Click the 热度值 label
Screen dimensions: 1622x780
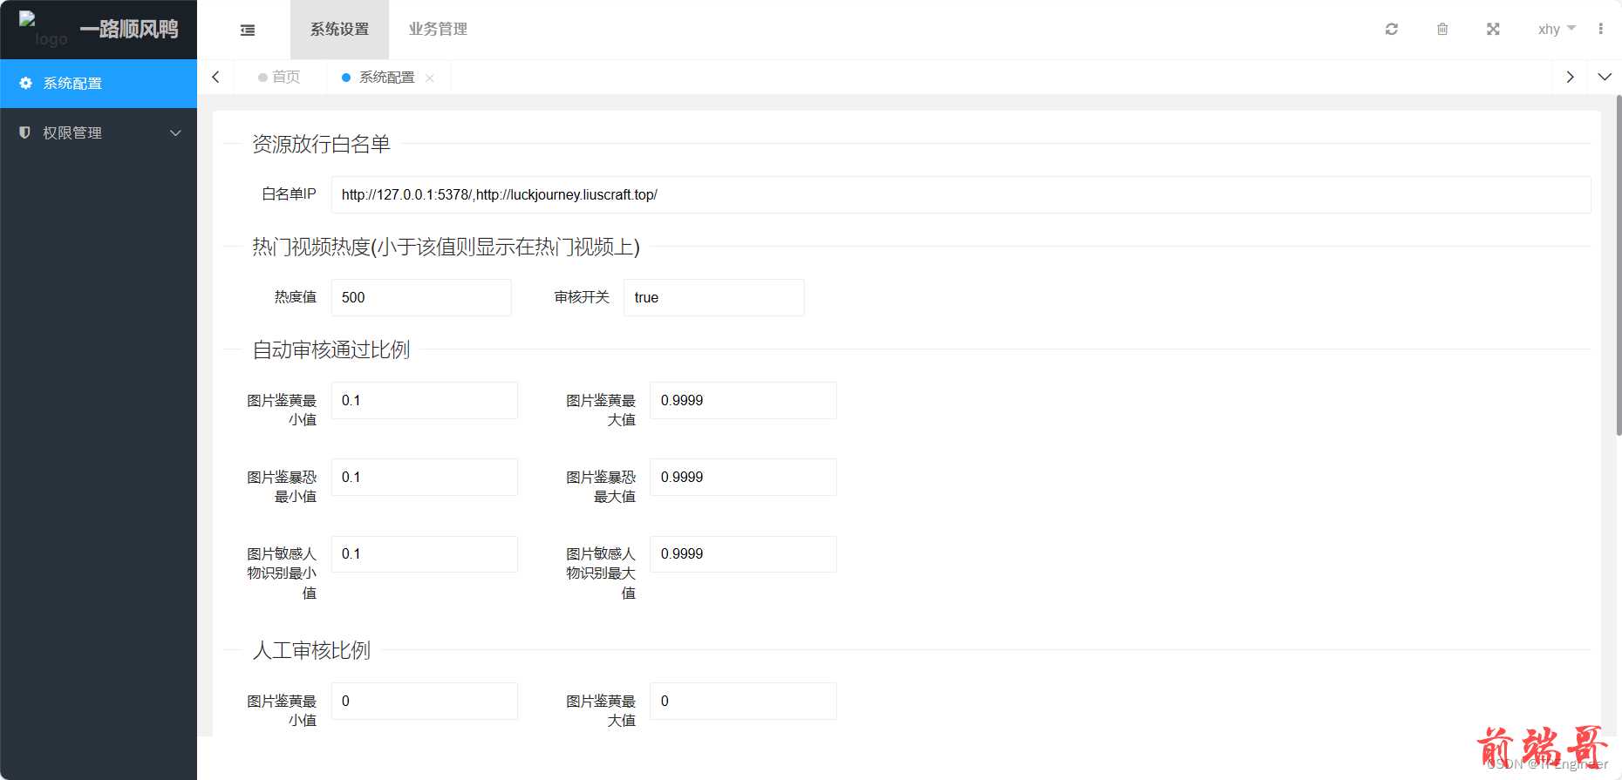(x=296, y=297)
